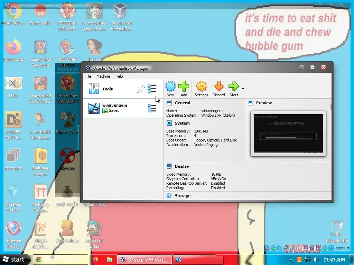The image size is (354, 265).
Task: Select the winavengers virtual machine
Action: 123,108
